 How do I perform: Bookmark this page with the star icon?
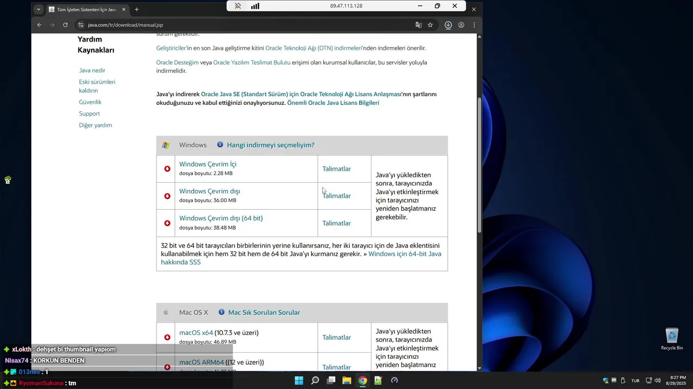point(430,25)
